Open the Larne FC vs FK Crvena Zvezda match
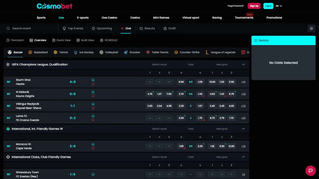The image size is (319, 179). tap(28, 118)
